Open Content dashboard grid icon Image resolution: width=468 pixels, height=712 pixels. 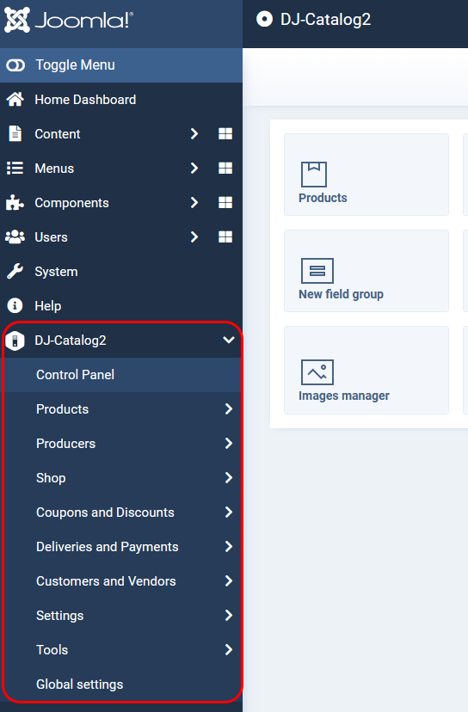pyautogui.click(x=225, y=133)
